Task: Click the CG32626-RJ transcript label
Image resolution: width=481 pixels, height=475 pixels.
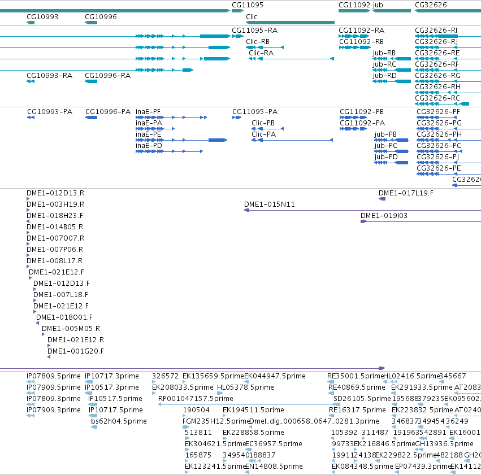Action: [436, 42]
